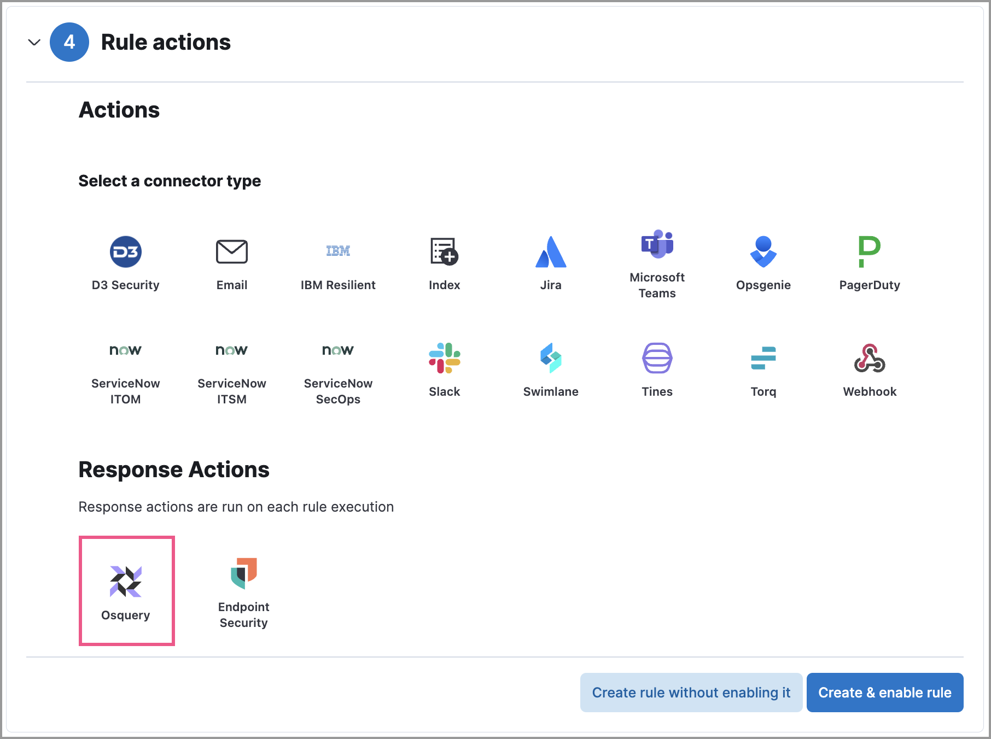Choose the Tines connector
This screenshot has height=739, width=991.
[657, 369]
